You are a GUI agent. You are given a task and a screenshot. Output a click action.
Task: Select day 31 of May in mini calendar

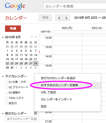[x=36, y=47]
